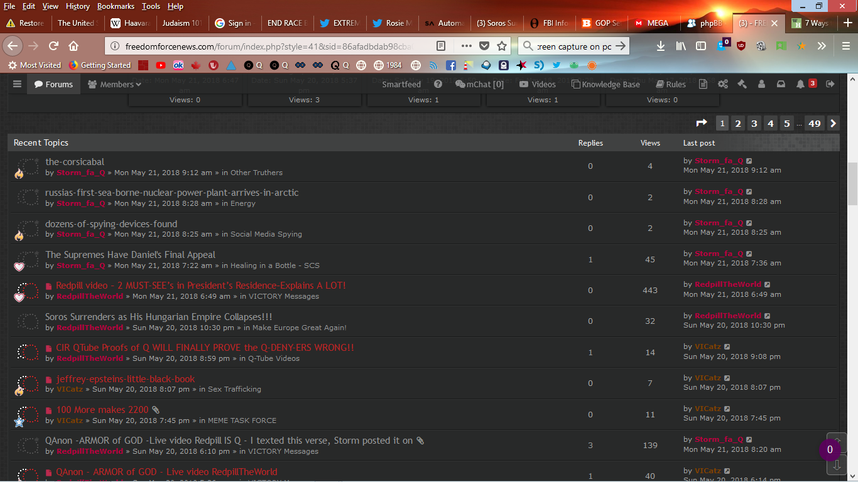Click the gavel moderator panel icon
This screenshot has height=482, width=858.
click(742, 84)
